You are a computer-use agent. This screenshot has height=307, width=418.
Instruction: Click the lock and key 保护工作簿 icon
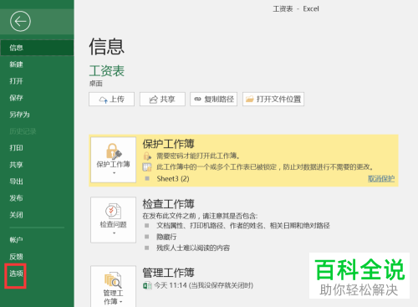tap(114, 151)
